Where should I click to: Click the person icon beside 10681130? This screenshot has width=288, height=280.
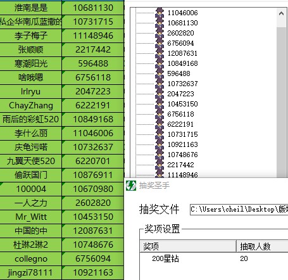coord(160,23)
